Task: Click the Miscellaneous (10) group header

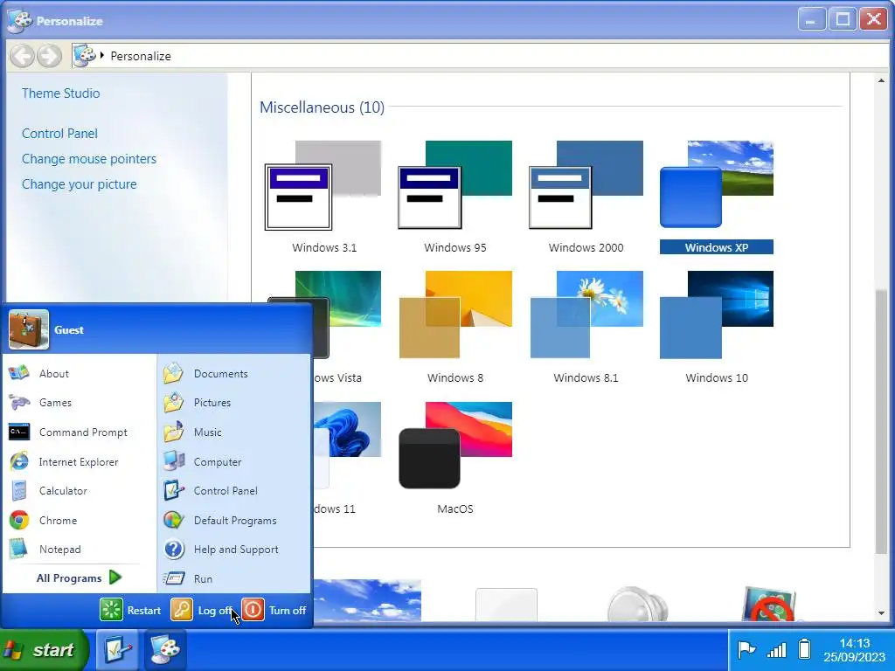Action: click(x=322, y=107)
